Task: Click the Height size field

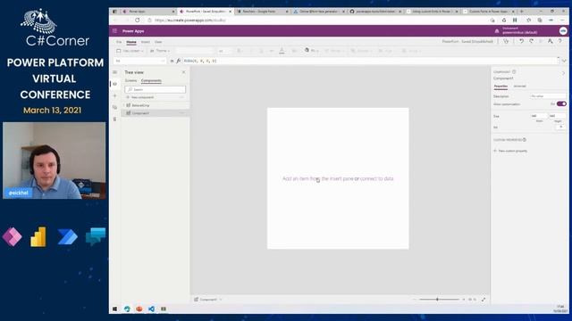Action: 558,116
